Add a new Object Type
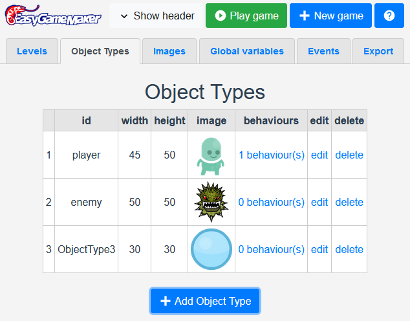 click(205, 301)
